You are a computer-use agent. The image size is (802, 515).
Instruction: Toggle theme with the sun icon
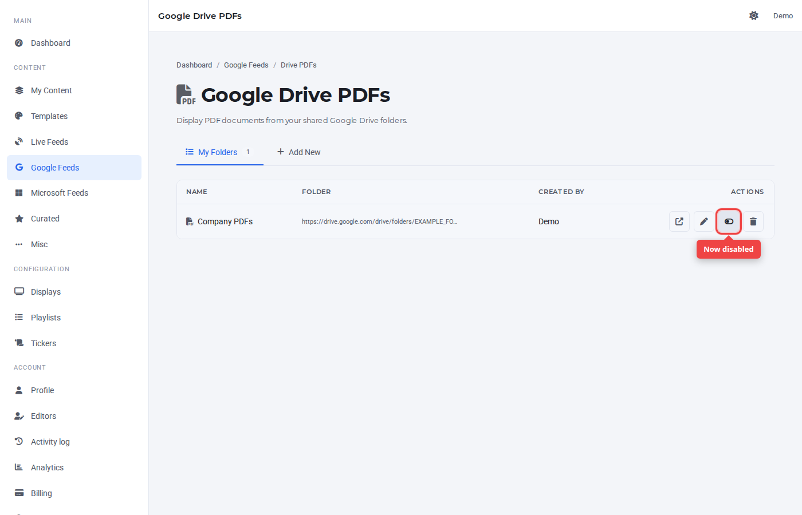point(754,16)
